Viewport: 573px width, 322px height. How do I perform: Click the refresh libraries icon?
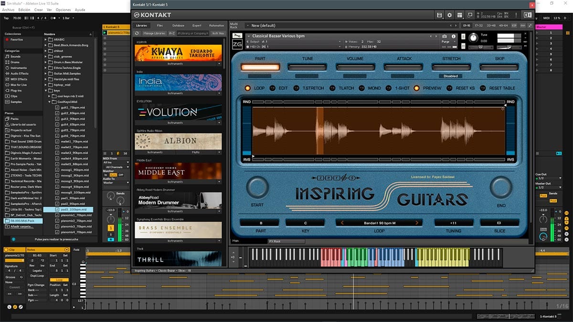point(137,33)
